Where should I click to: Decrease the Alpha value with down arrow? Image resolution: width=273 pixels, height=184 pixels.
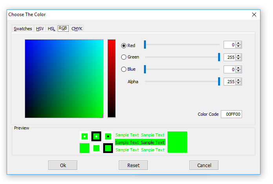(238, 83)
